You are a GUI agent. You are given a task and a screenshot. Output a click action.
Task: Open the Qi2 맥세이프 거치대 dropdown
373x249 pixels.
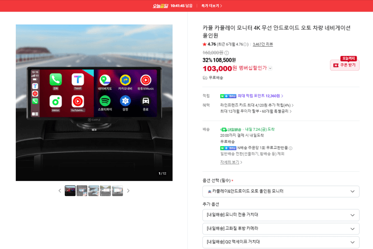(x=281, y=242)
